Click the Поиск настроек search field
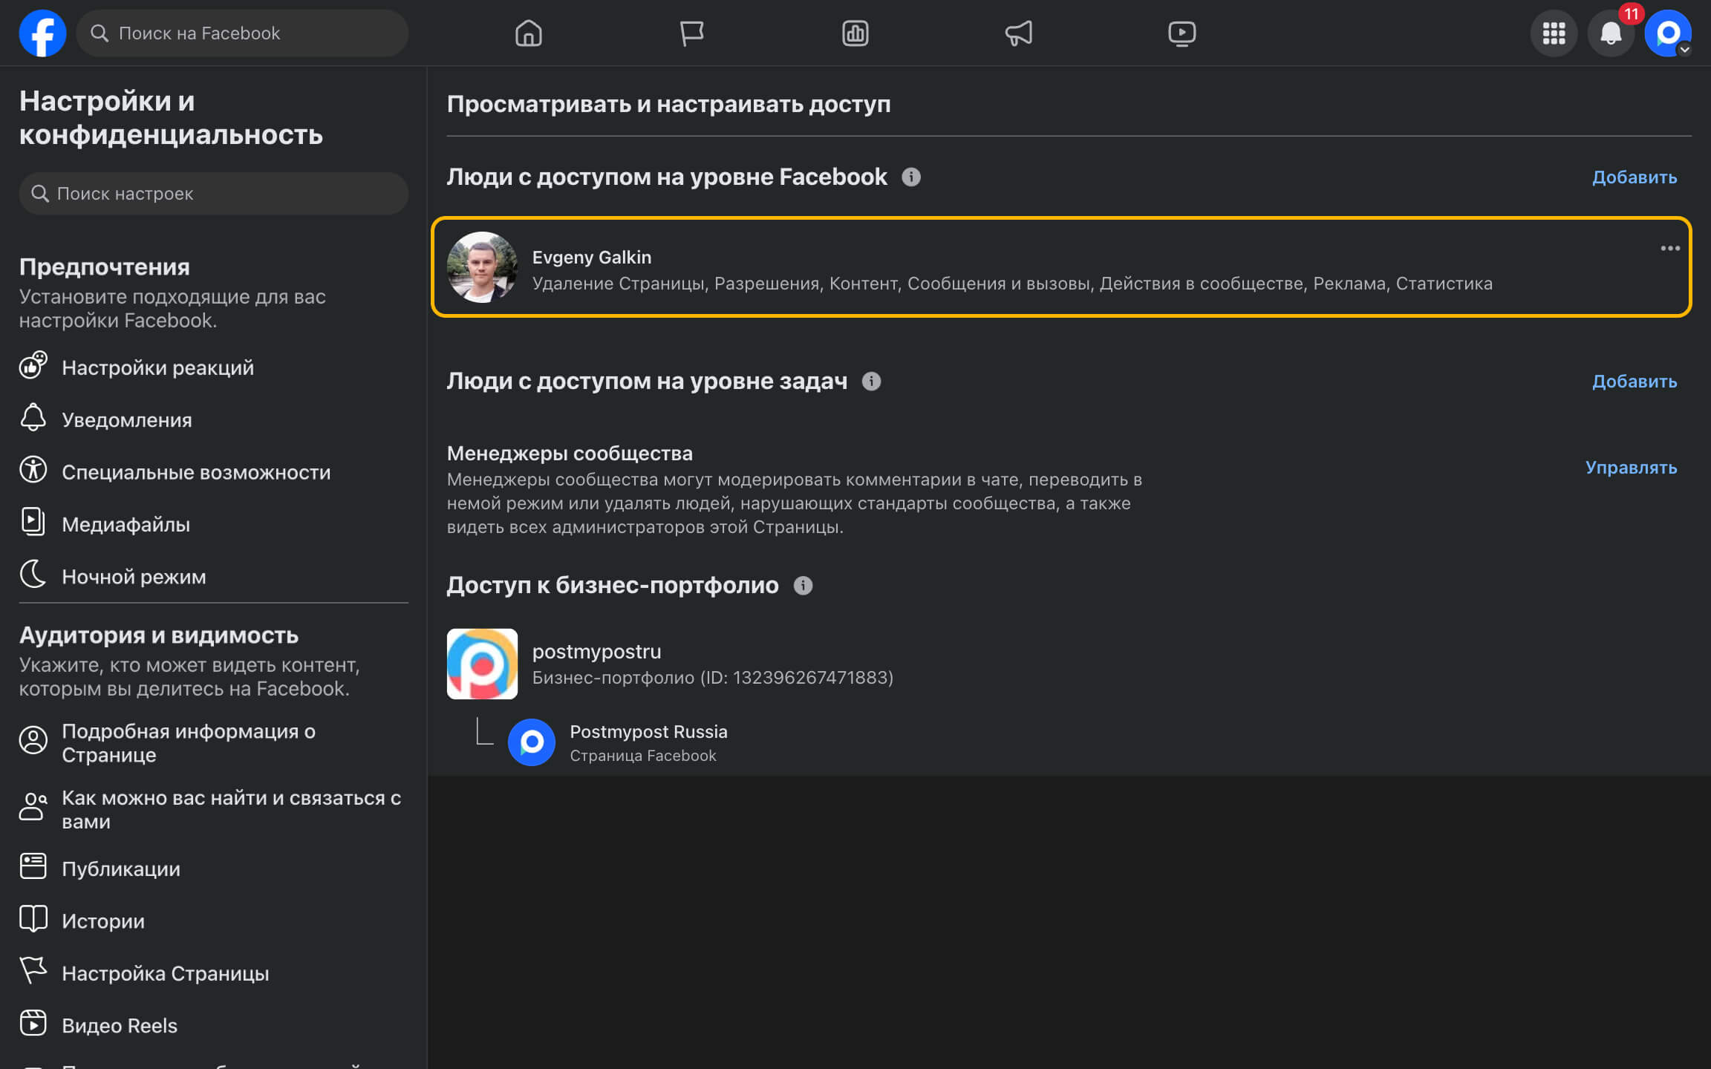This screenshot has width=1711, height=1069. pos(214,194)
